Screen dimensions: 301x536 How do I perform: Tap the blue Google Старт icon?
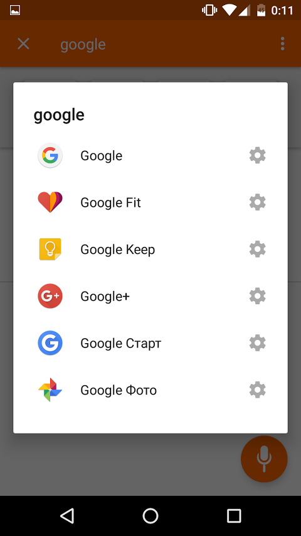click(x=50, y=343)
